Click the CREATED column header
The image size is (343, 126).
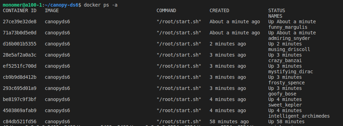point(219,11)
